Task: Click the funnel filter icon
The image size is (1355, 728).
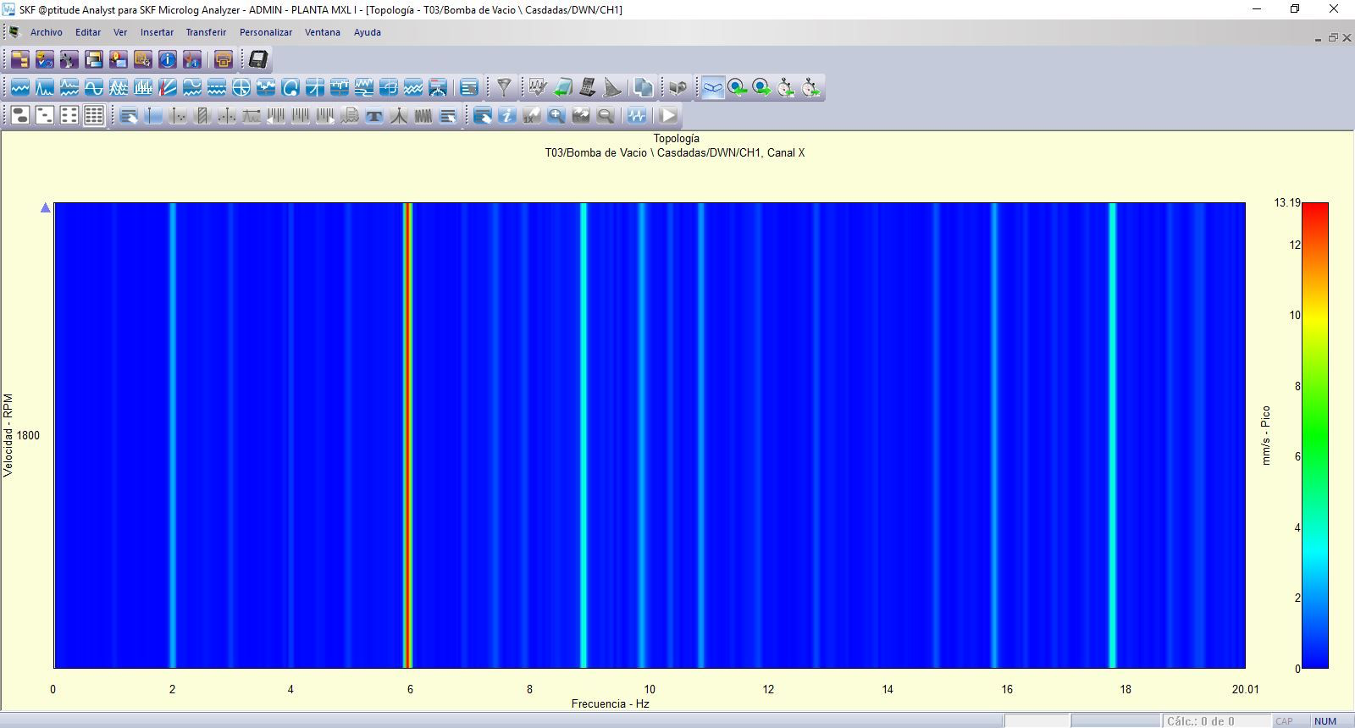Action: pyautogui.click(x=504, y=87)
